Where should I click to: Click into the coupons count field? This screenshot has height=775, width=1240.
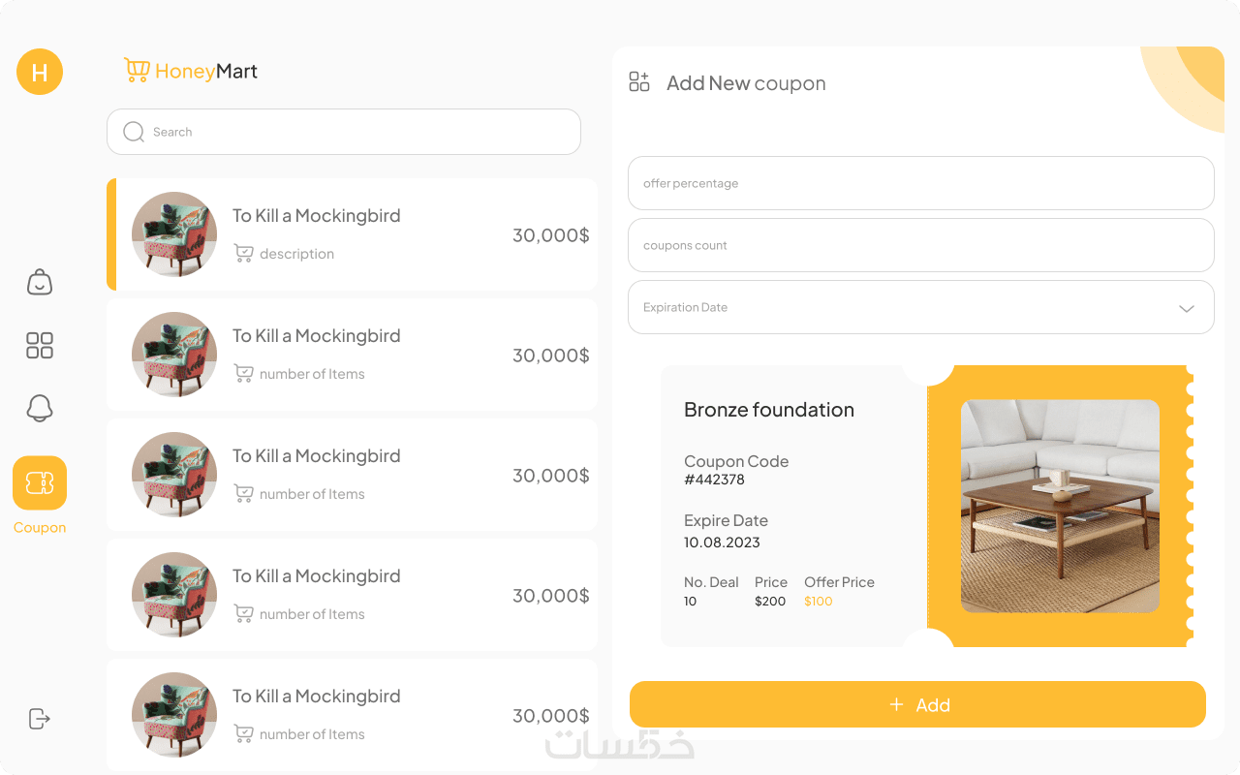[920, 245]
